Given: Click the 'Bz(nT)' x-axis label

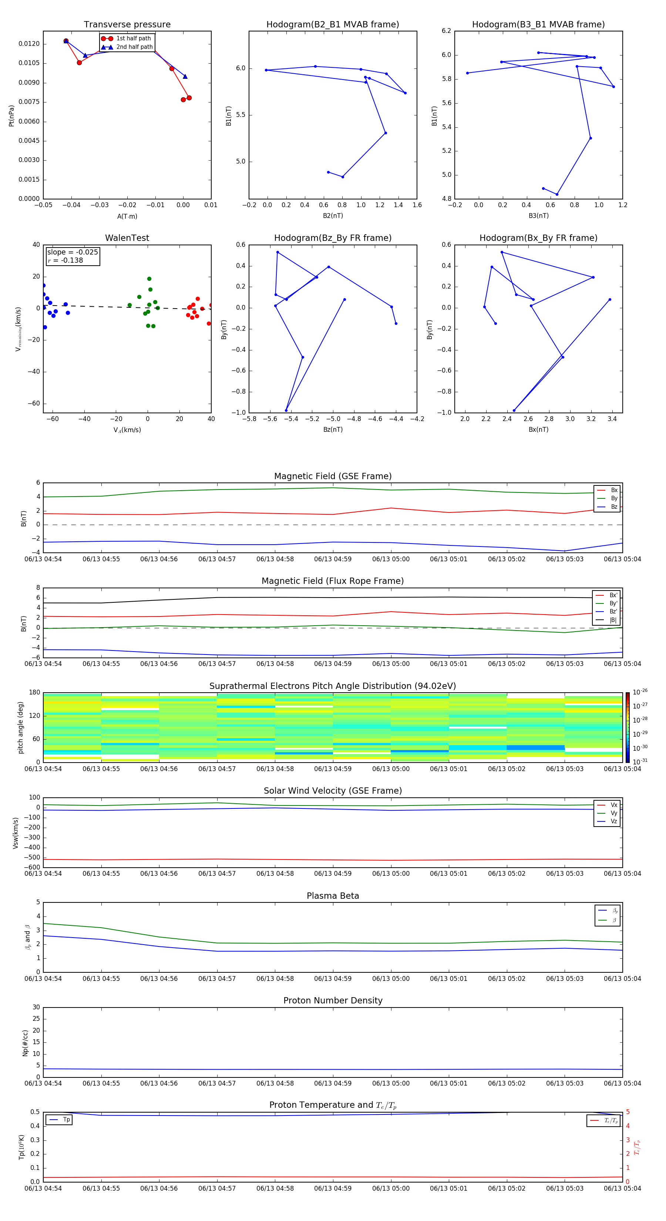Looking at the screenshot, I should [x=333, y=430].
